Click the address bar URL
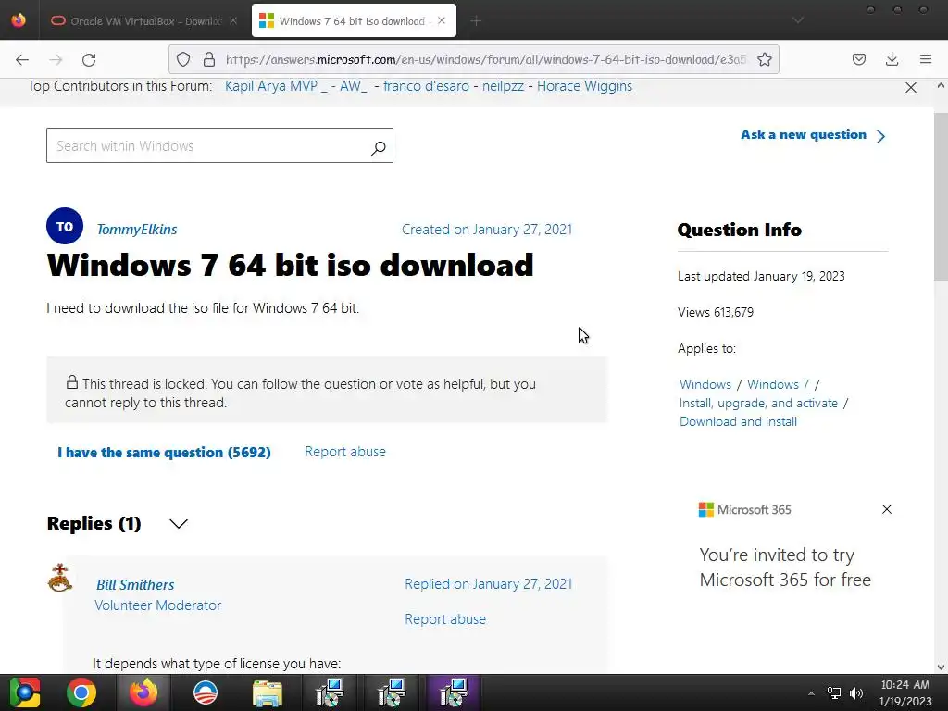The height and width of the screenshot is (711, 948). point(485,59)
